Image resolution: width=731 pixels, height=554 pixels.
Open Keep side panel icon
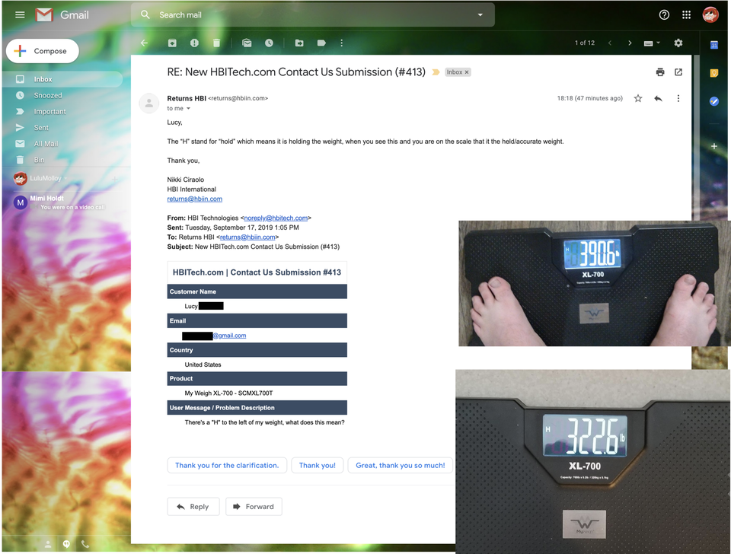click(x=713, y=73)
